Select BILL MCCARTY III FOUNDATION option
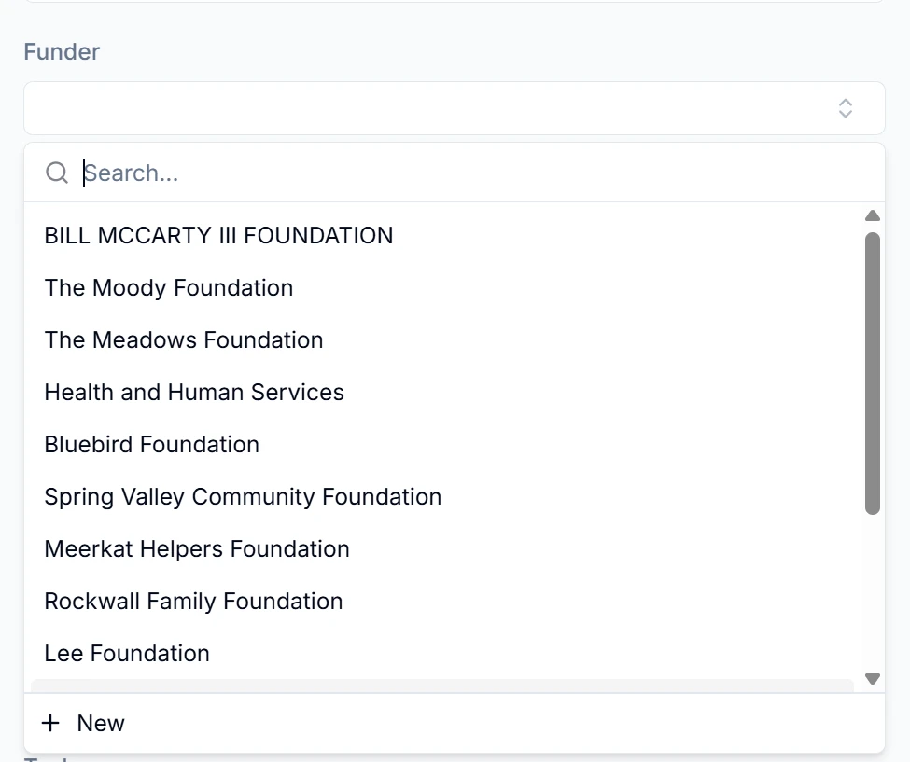The height and width of the screenshot is (762, 910). tap(218, 236)
